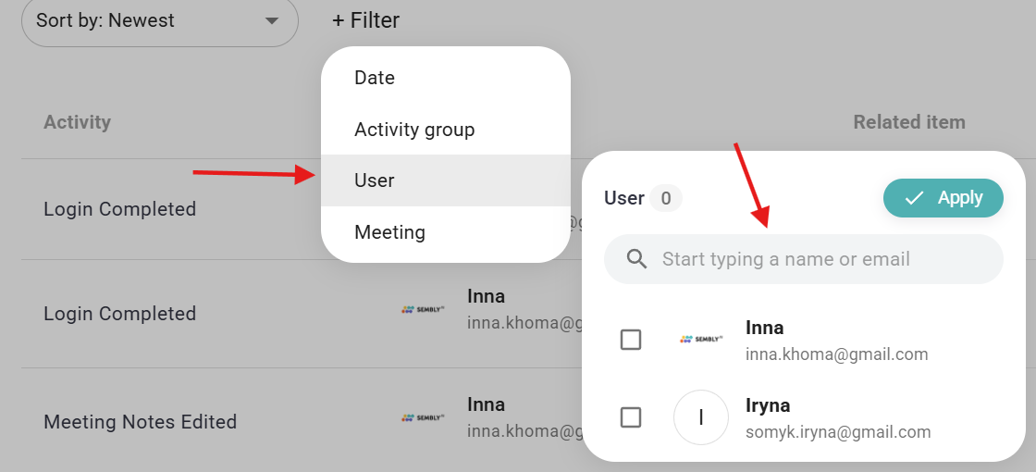Screen dimensions: 1036x472
Task: Open the Sort by Newest dropdown
Action: coord(159,20)
